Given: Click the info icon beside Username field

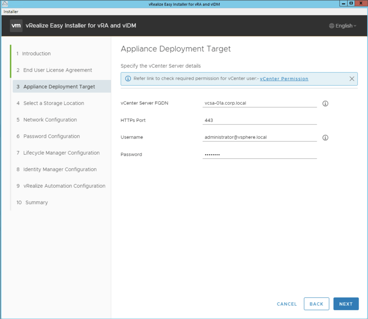Looking at the screenshot, I should (325, 138).
